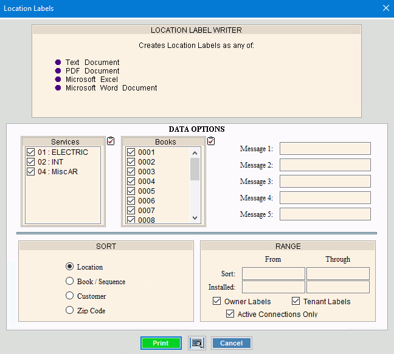The image size is (394, 354).
Task: Uncheck book 0003 in Books list
Action: tap(131, 172)
